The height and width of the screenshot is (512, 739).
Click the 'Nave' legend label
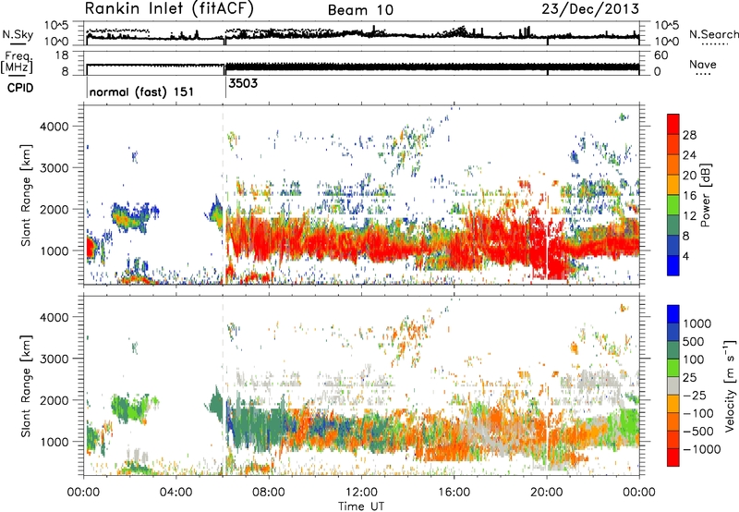(x=702, y=65)
